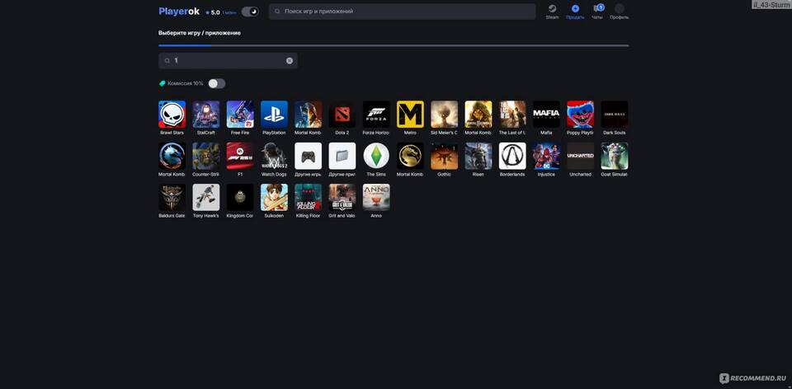Click the step progress bar
Viewport: 792px width, 389px height.
[394, 45]
